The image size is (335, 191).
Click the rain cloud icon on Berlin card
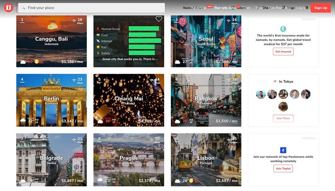point(23,121)
